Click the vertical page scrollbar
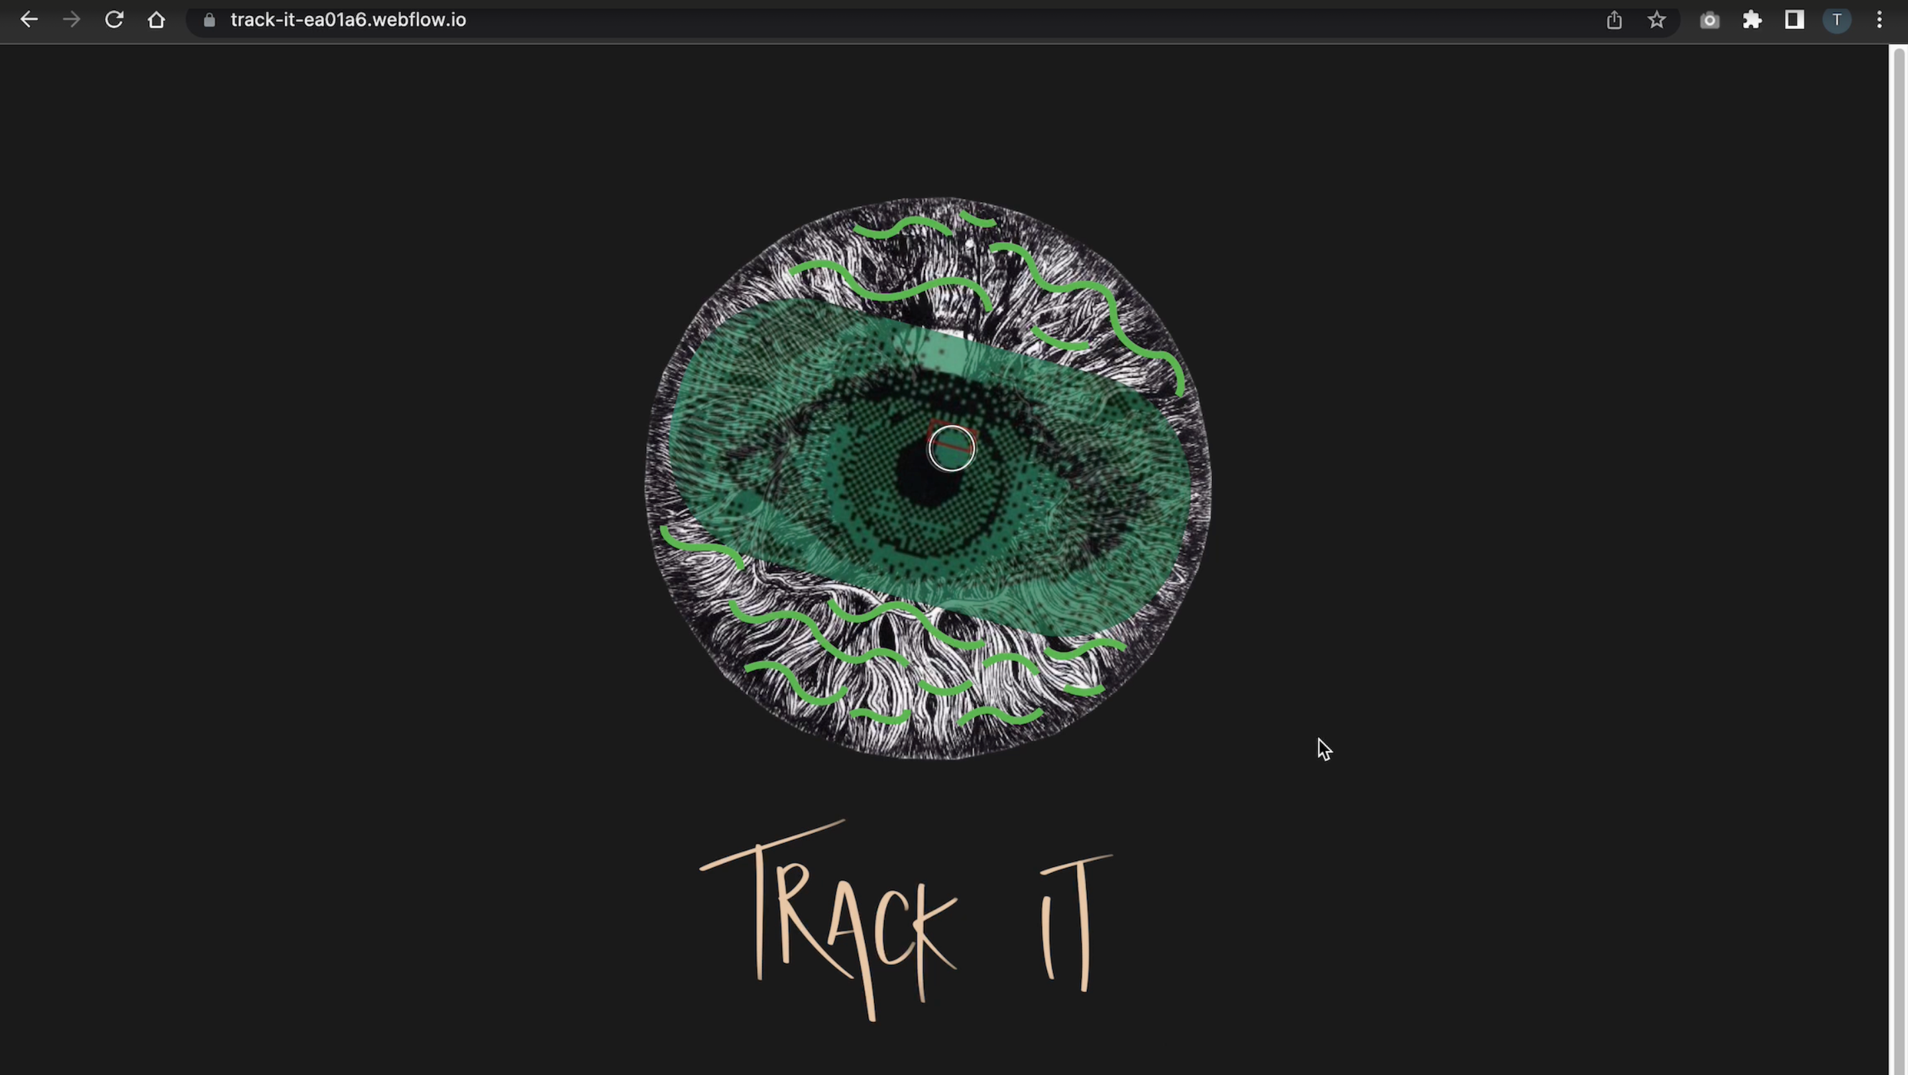1908x1075 pixels. [x=1898, y=560]
